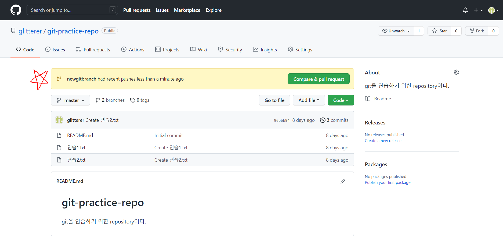Open the Packages heading link

(376, 164)
